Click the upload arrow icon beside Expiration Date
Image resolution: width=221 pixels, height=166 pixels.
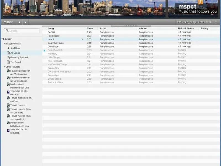(44, 50)
